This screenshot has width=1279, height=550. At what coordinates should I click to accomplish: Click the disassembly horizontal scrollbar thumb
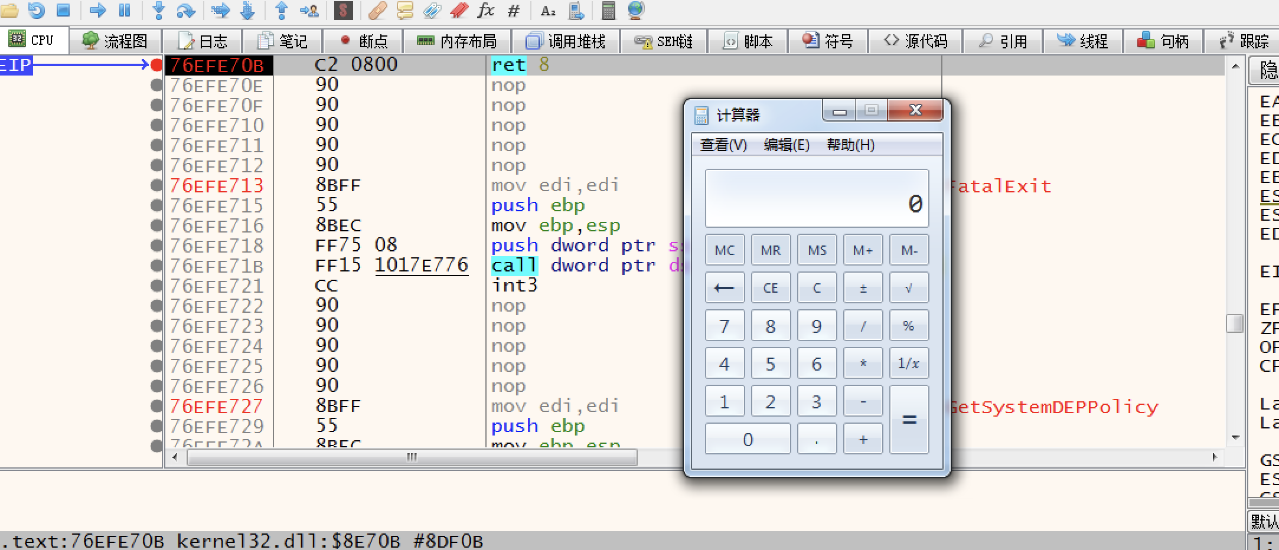pos(412,457)
